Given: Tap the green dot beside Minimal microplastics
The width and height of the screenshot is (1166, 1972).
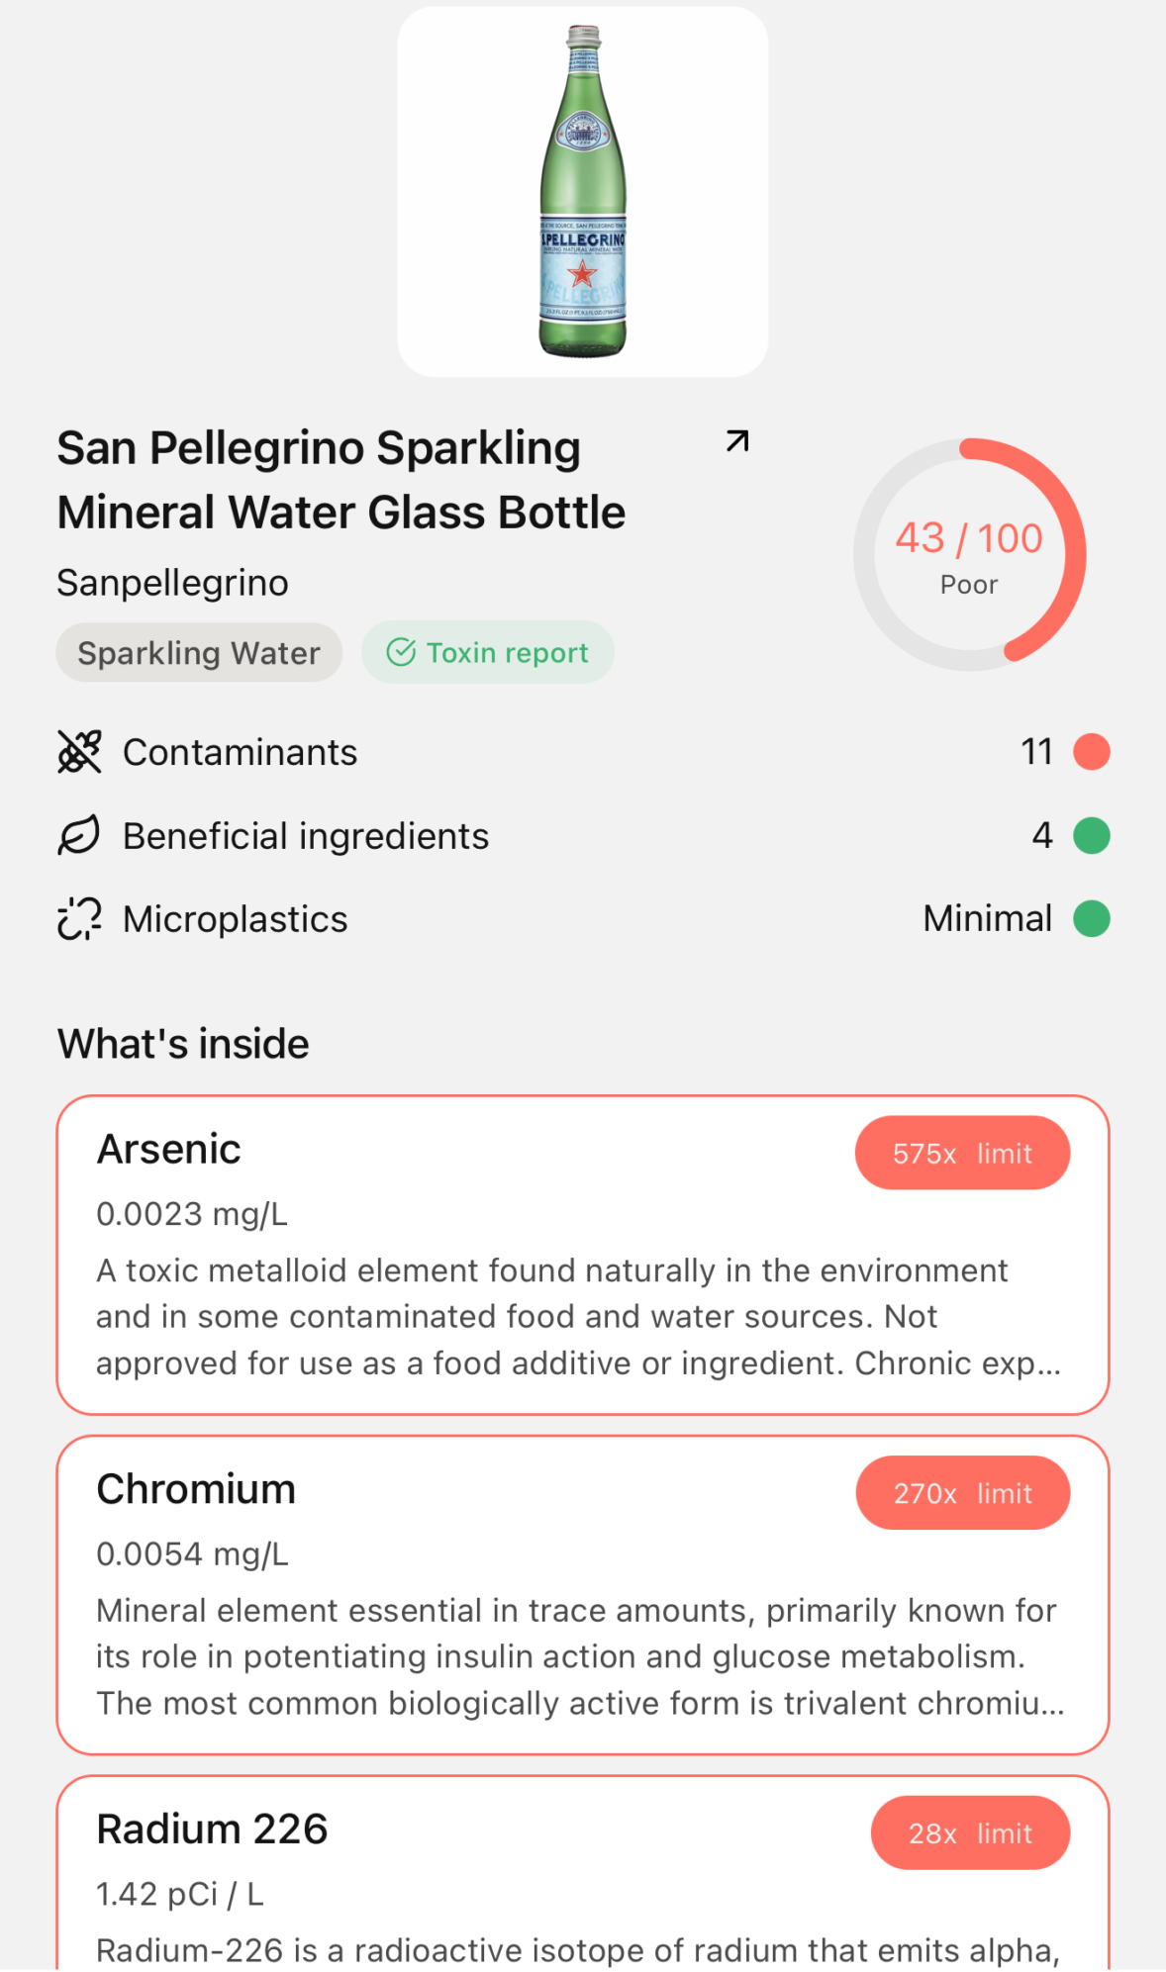Looking at the screenshot, I should pyautogui.click(x=1092, y=919).
